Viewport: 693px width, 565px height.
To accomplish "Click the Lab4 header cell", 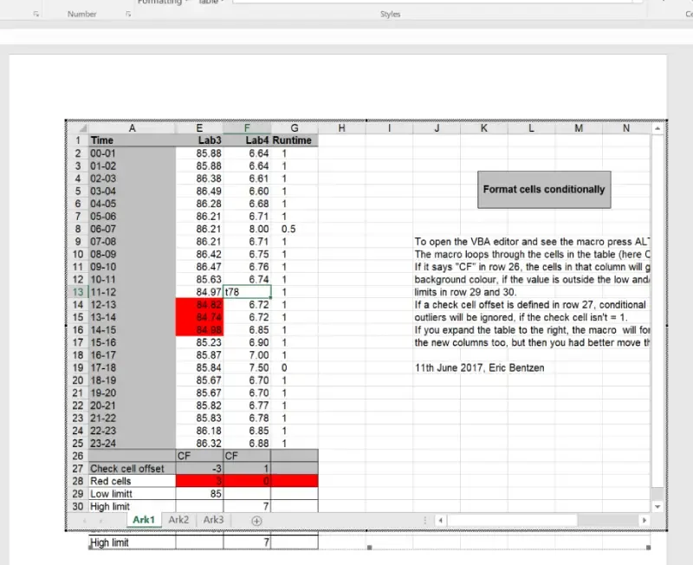I will point(247,140).
